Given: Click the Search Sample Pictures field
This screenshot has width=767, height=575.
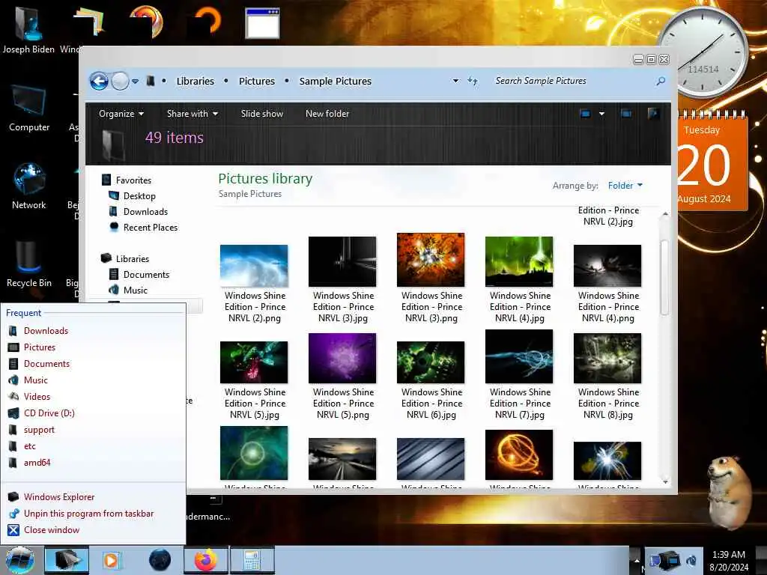Looking at the screenshot, I should [572, 81].
